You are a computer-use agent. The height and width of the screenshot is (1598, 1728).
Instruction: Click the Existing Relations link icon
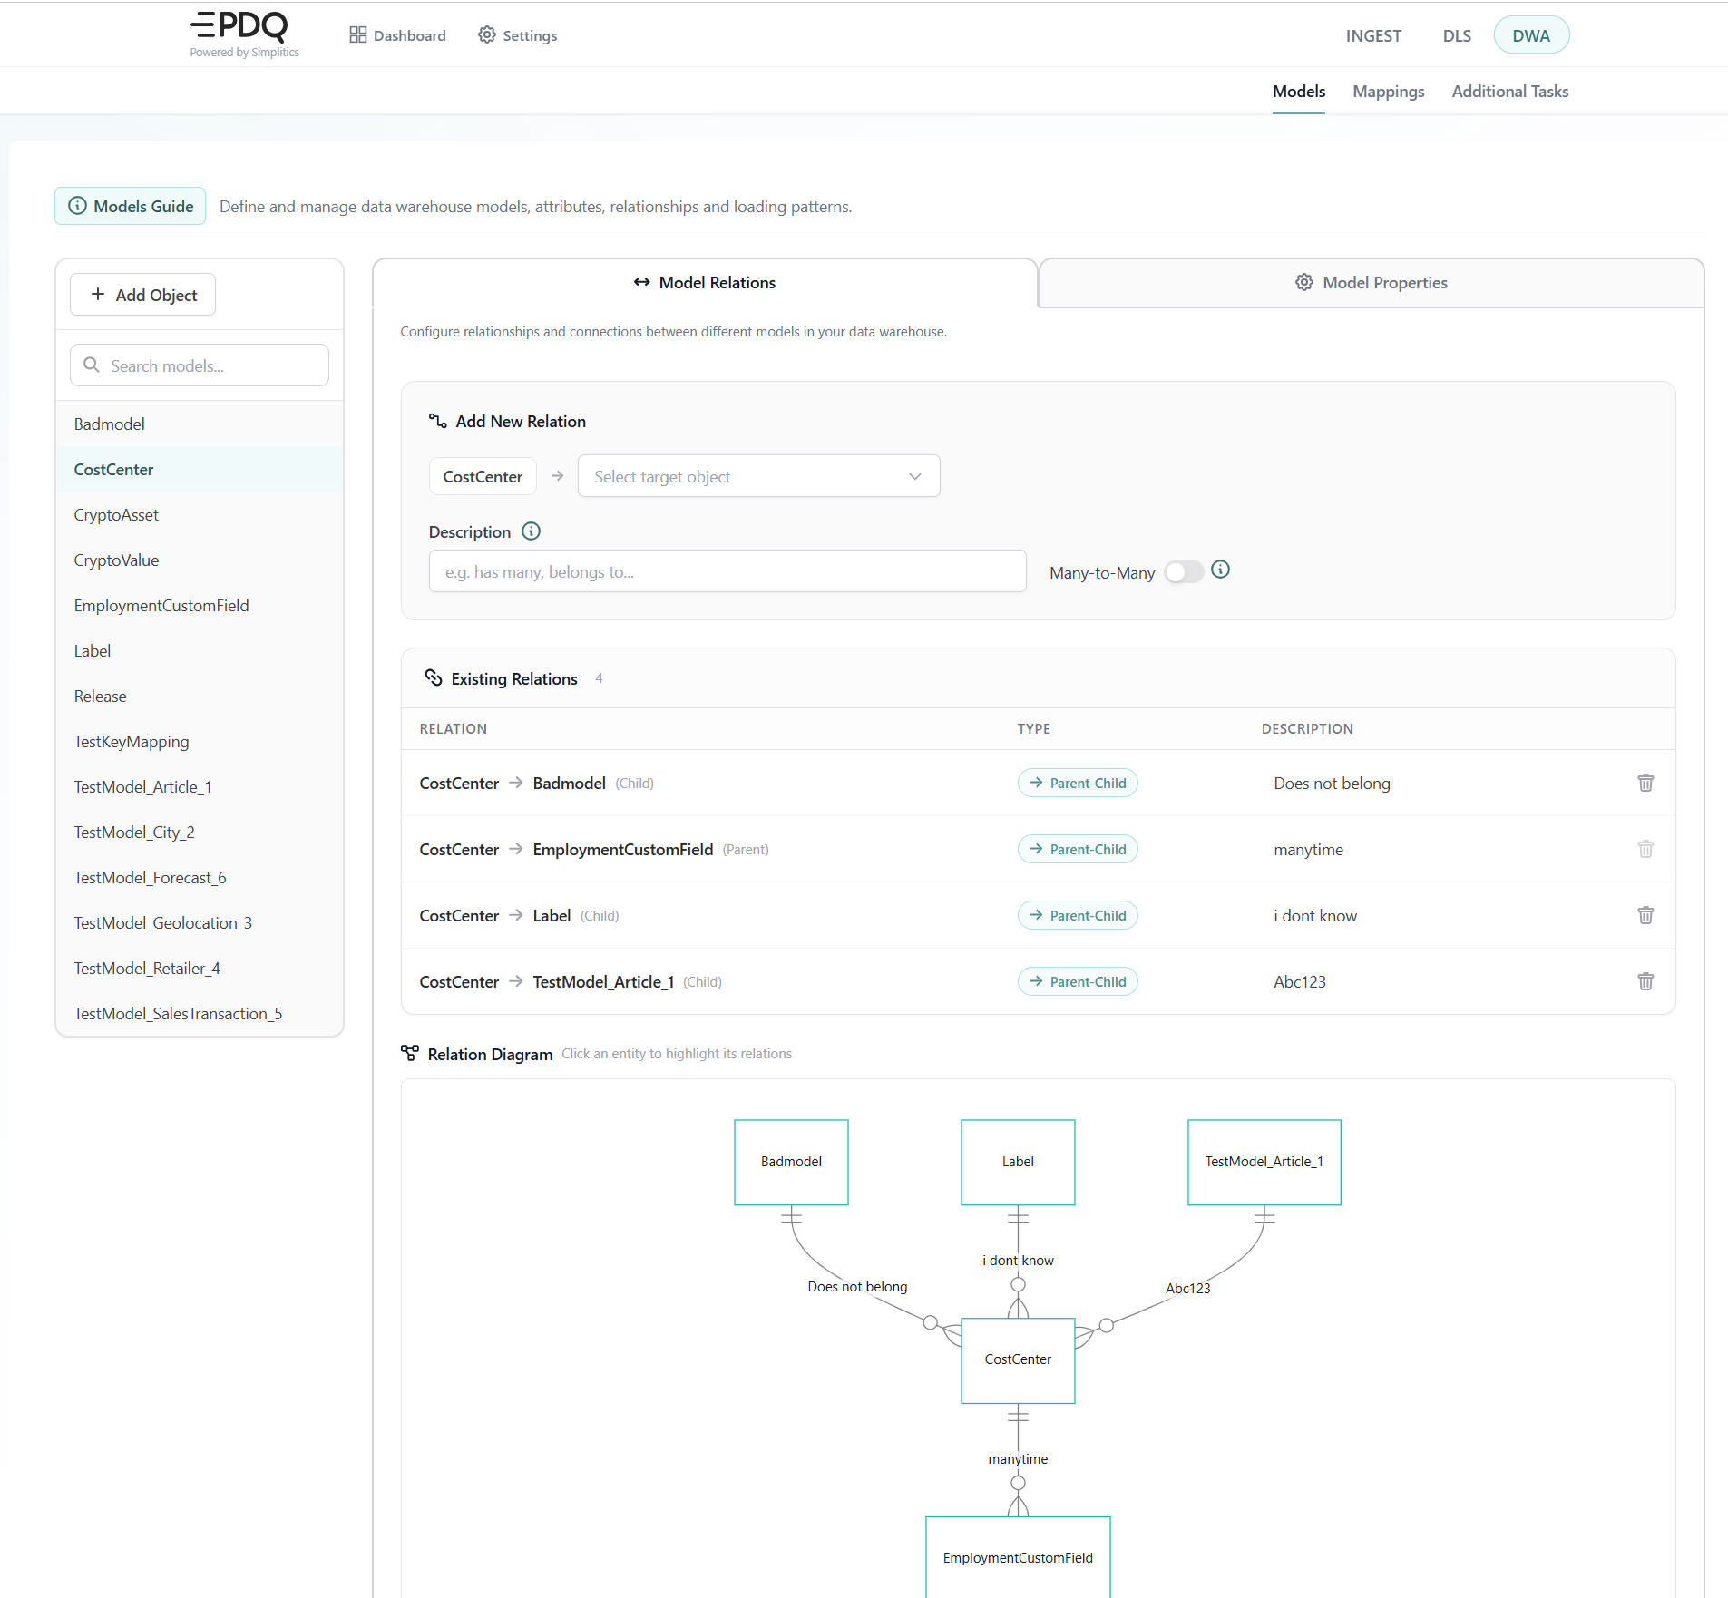tap(434, 678)
